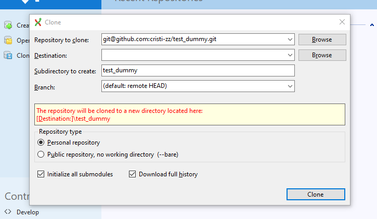377x219 pixels.
Task: Click the Open repository folder icon
Action: click(8, 40)
